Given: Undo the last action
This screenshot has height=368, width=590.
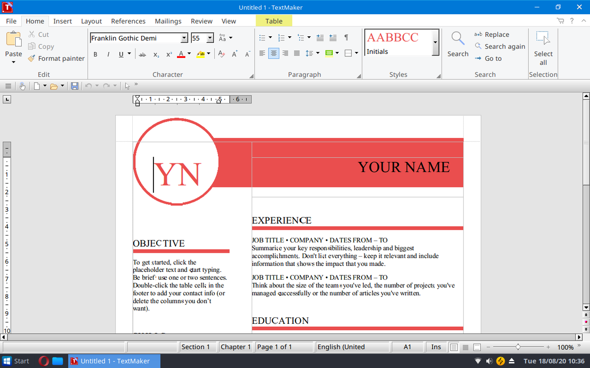Looking at the screenshot, I should click(88, 86).
